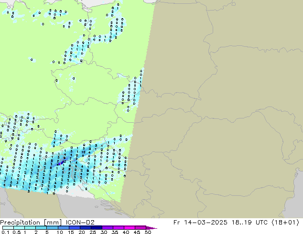
Task: Select the 2–5 mm legend color swatch
Action: [41, 228]
